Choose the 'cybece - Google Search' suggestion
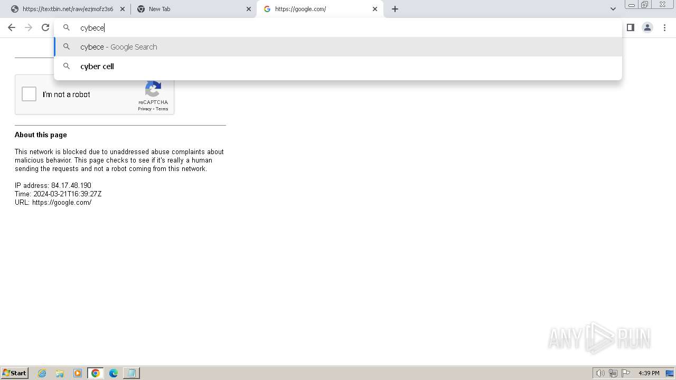The image size is (676, 380). [x=338, y=47]
